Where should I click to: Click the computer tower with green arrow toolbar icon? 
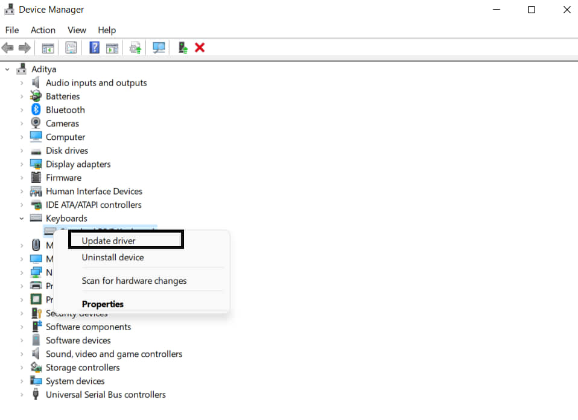(183, 48)
